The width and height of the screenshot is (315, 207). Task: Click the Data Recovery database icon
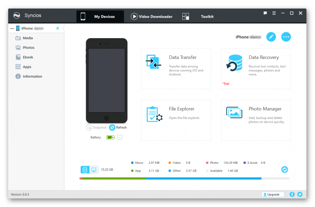[x=234, y=63]
